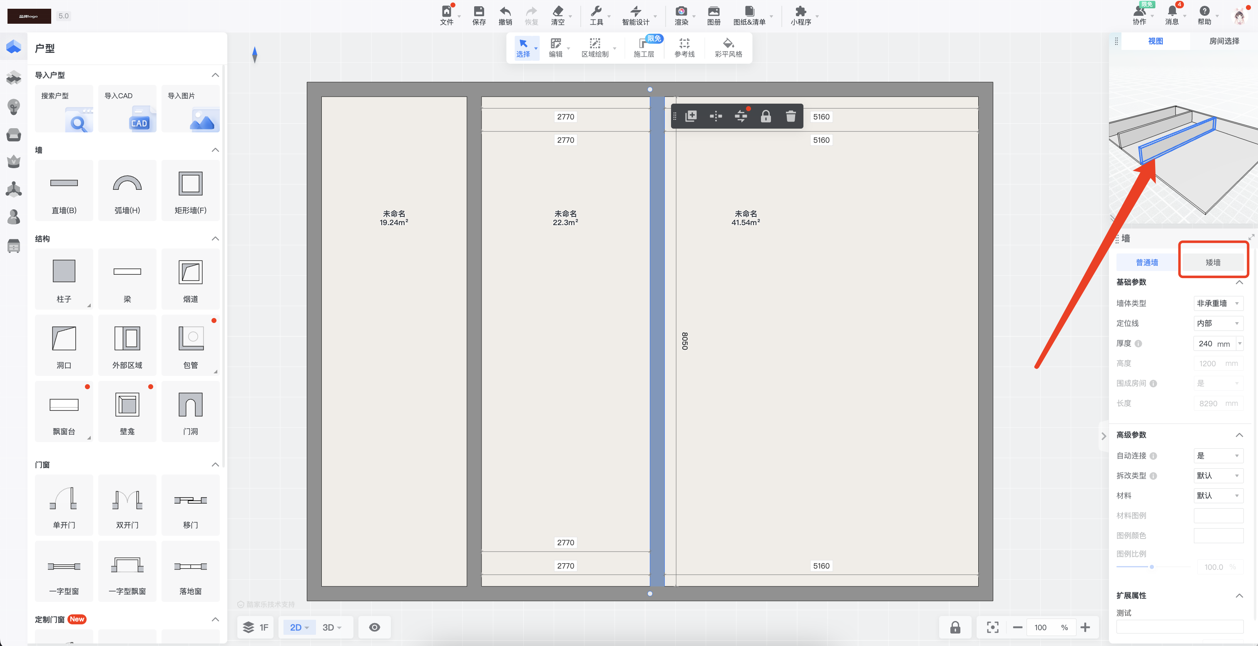Open the 材料 默认 dropdown
This screenshot has width=1258, height=646.
coord(1218,496)
